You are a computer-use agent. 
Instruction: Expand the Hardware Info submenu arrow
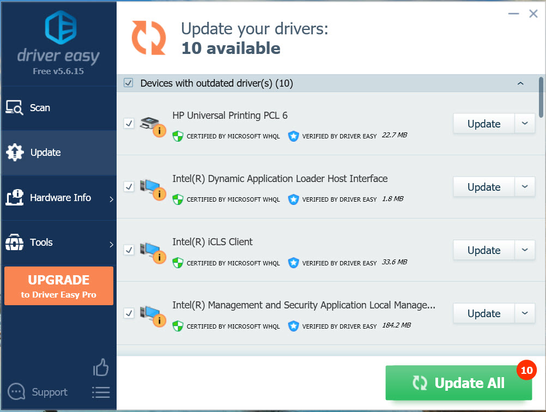(111, 199)
